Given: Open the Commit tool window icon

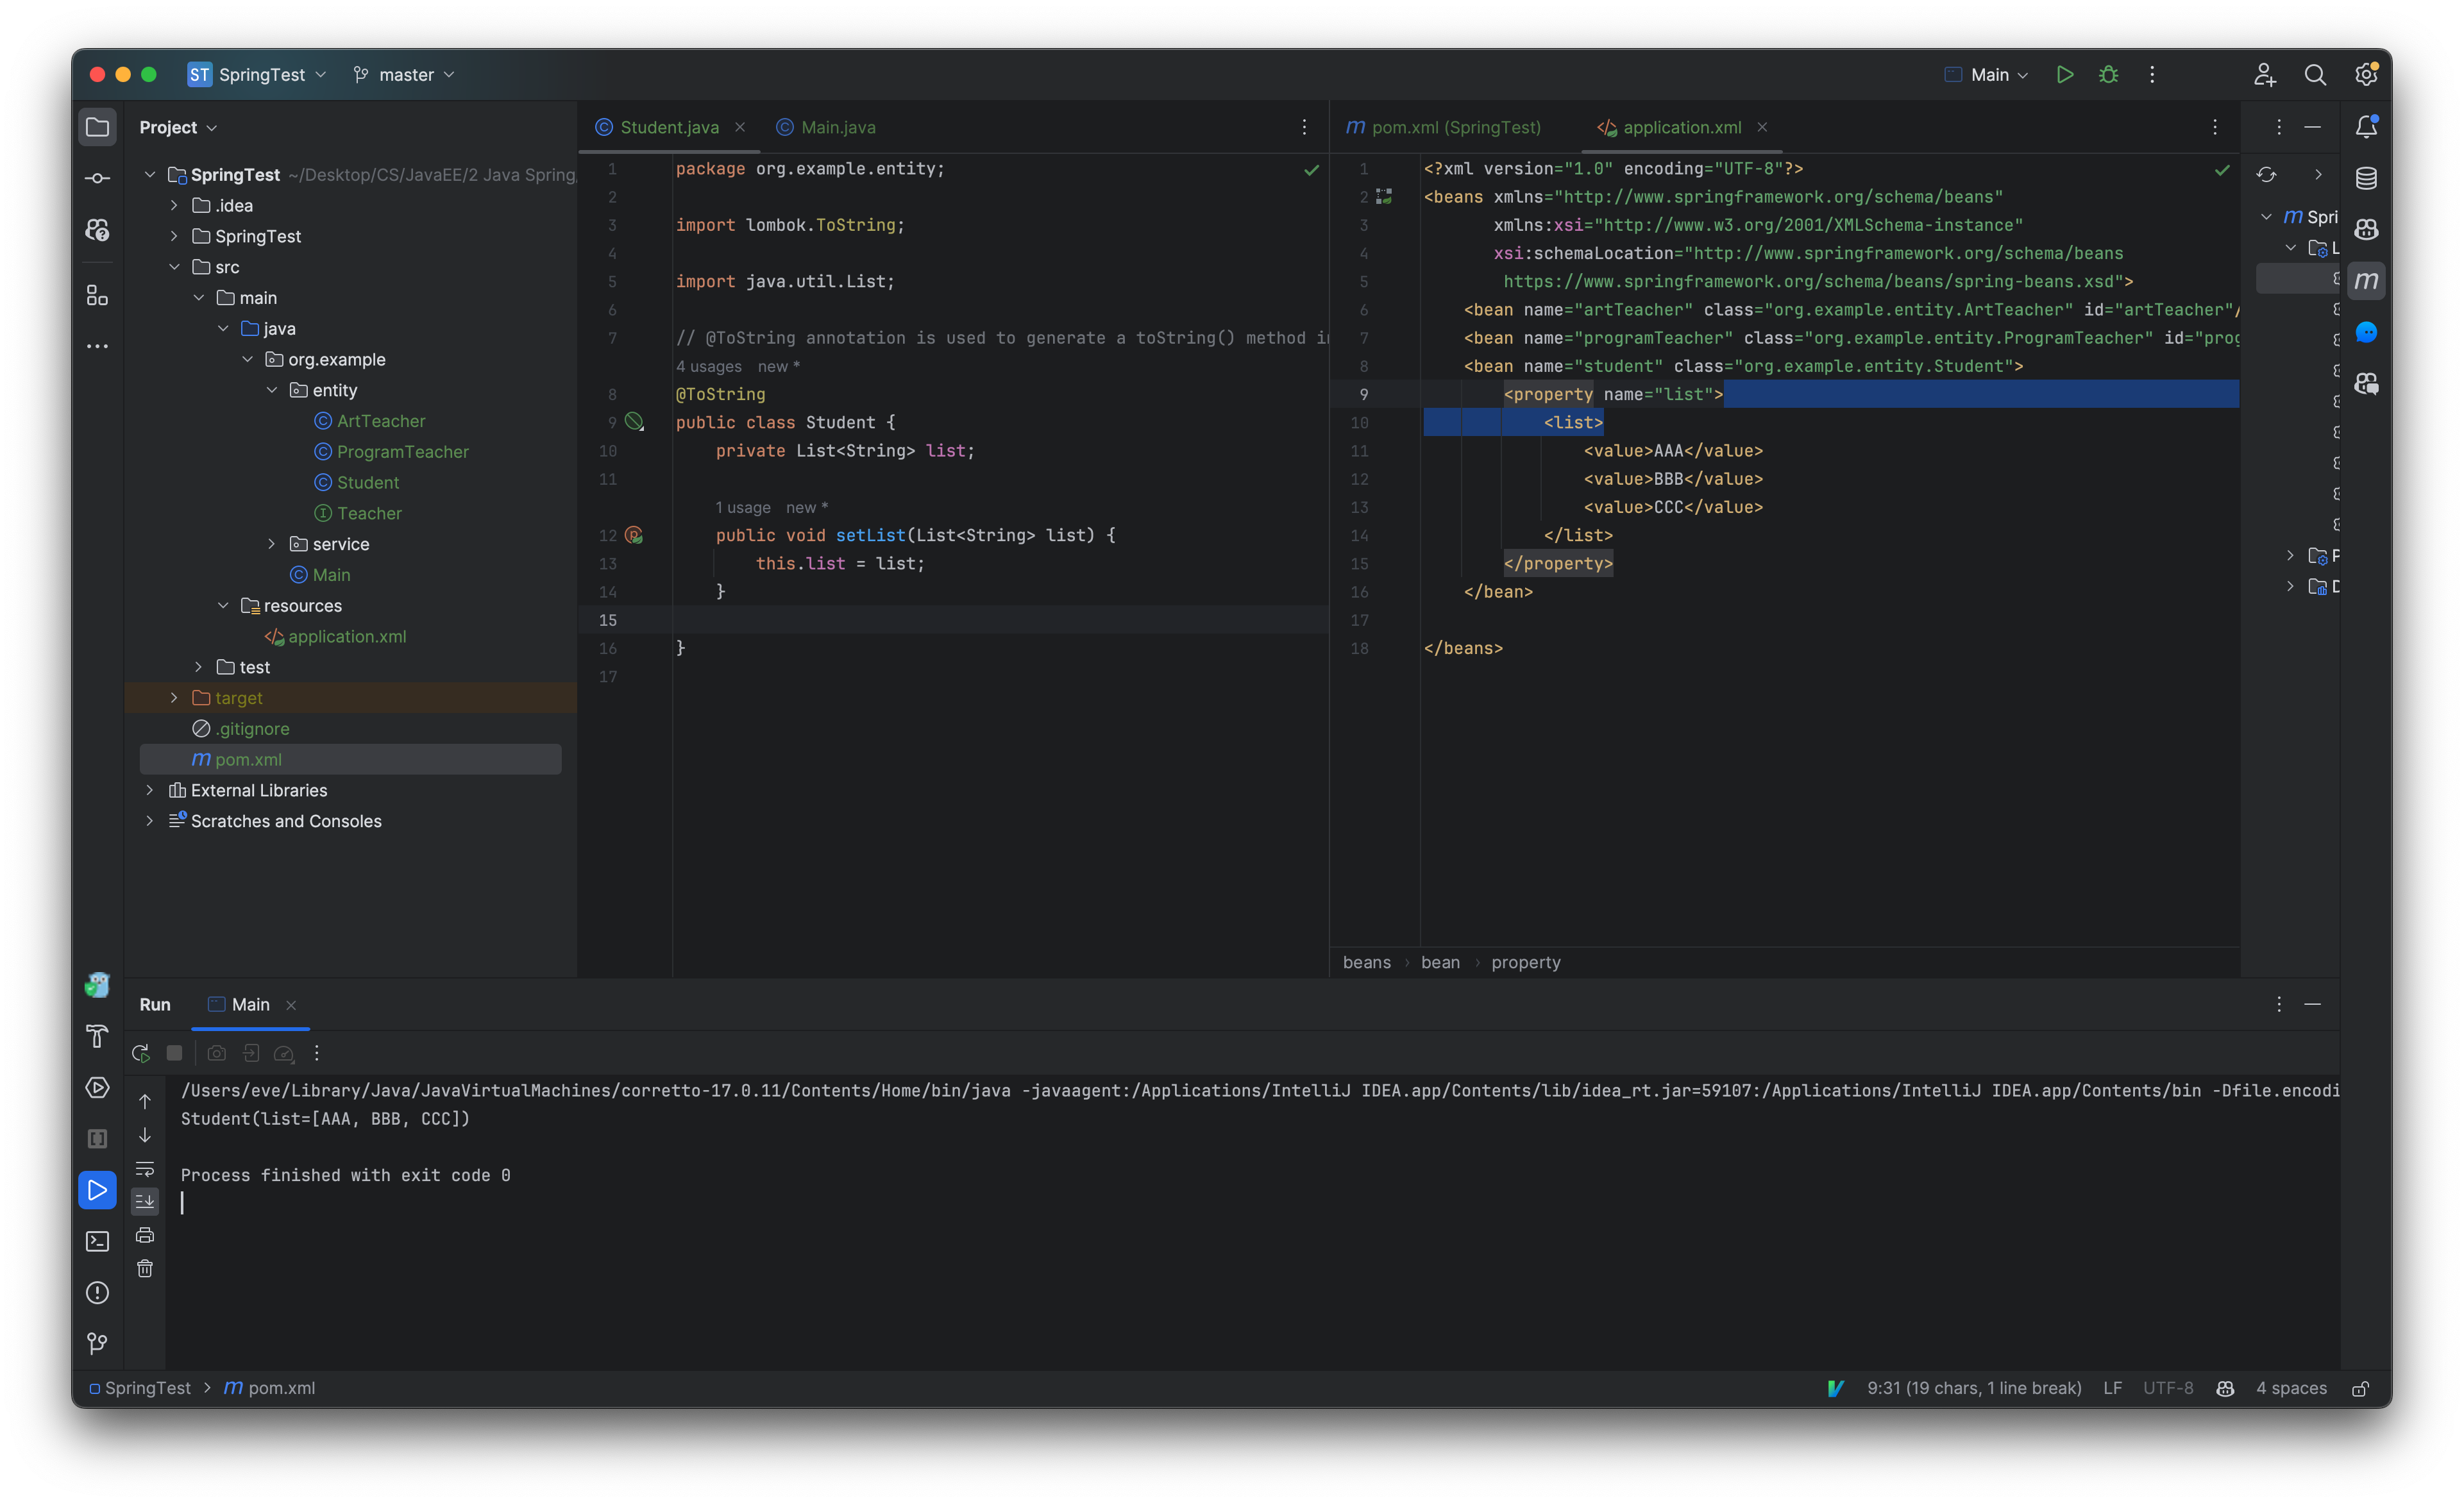Looking at the screenshot, I should 97,178.
